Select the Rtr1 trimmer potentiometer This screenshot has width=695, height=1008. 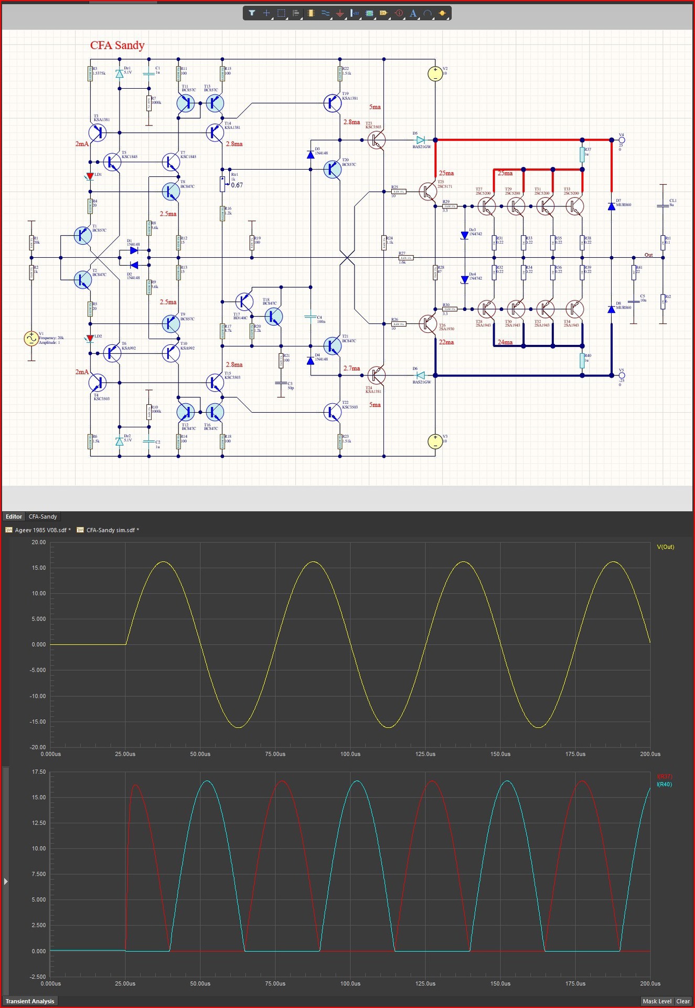(222, 184)
